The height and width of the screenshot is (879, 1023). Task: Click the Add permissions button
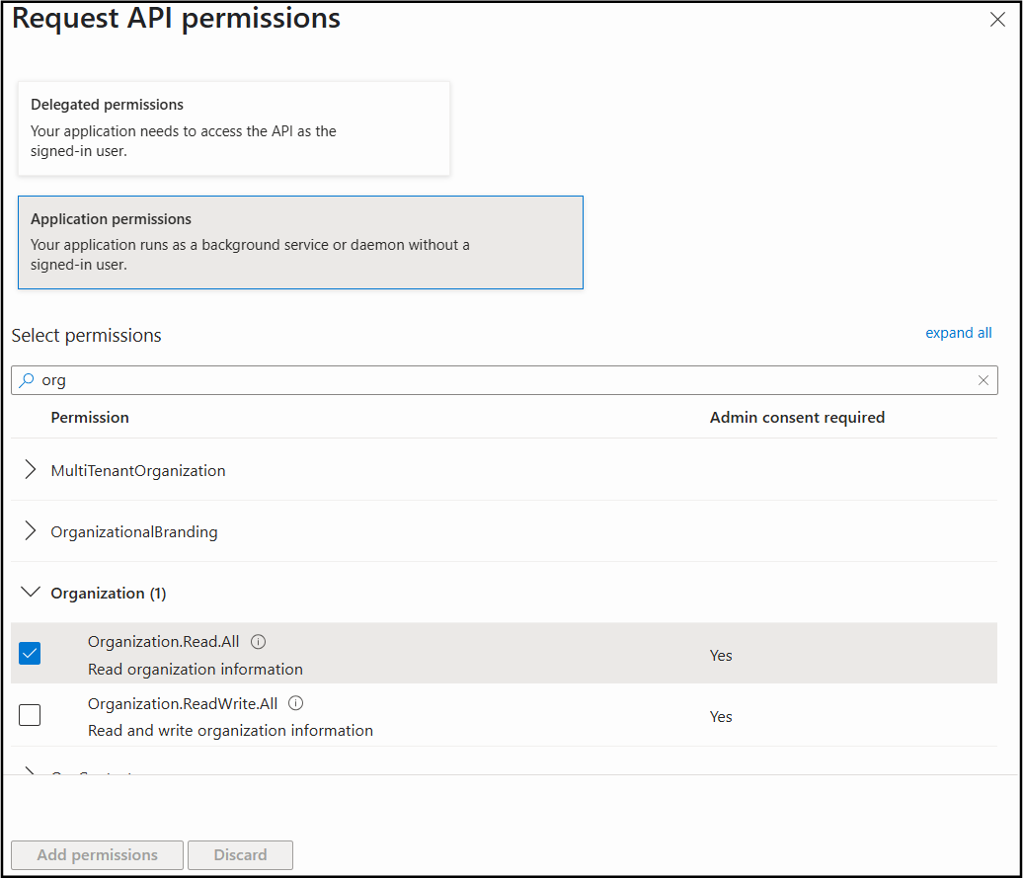click(x=97, y=855)
